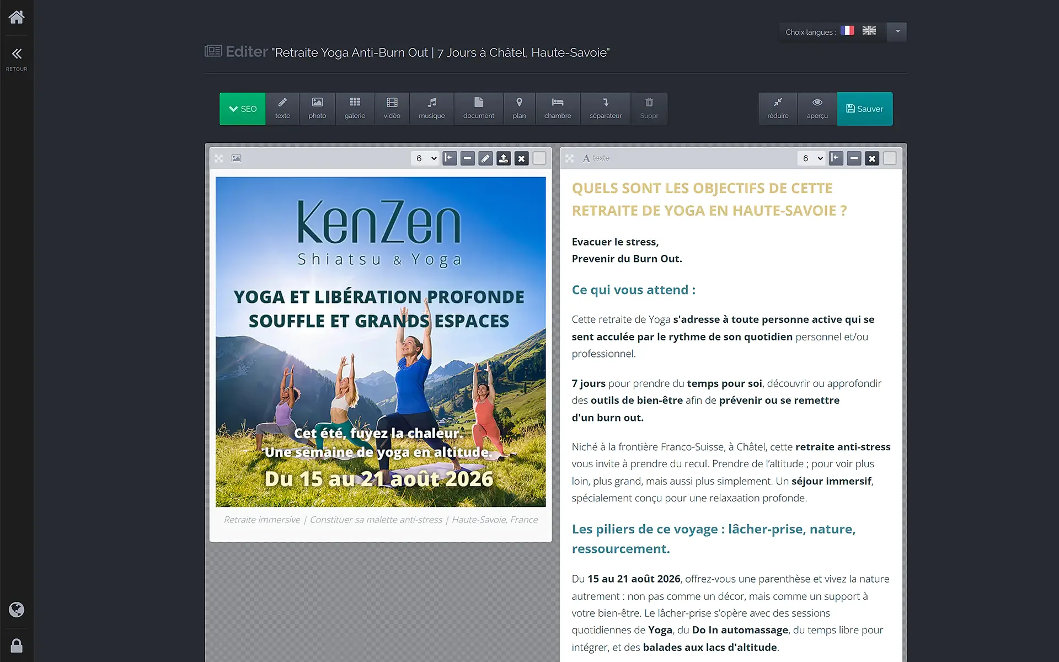Open the photo block width dropdown
Screen dimensions: 1059x662
click(425, 158)
